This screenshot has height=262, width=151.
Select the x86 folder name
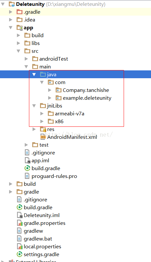(x=59, y=122)
